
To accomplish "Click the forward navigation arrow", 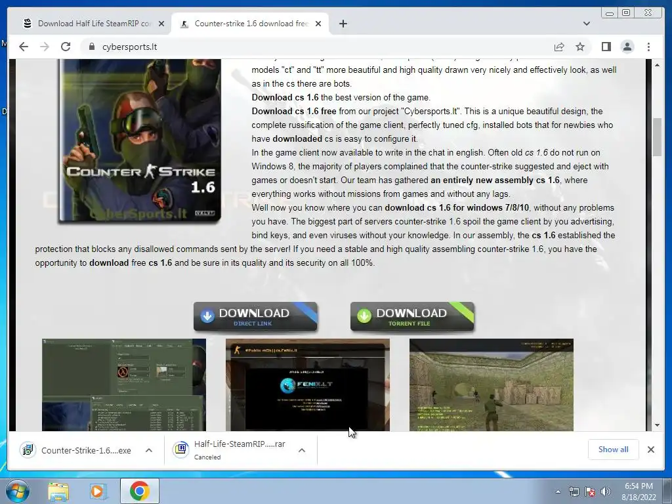I will (45, 47).
